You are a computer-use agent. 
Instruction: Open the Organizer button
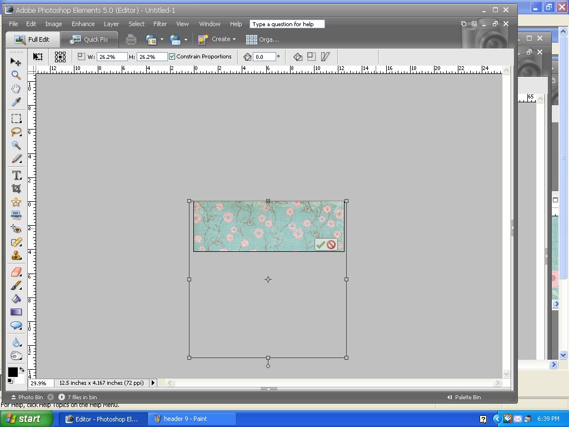pos(262,39)
